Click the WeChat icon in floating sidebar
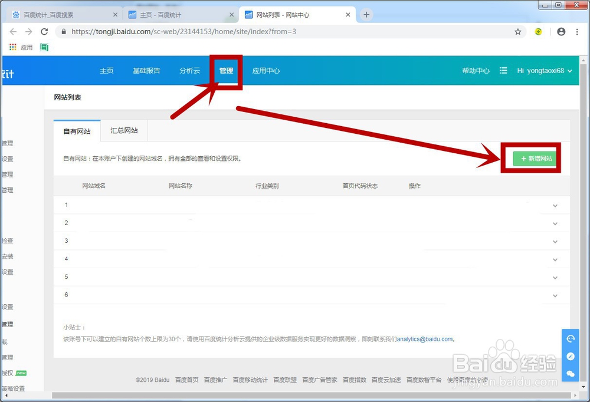Image resolution: width=590 pixels, height=402 pixels. [x=570, y=373]
